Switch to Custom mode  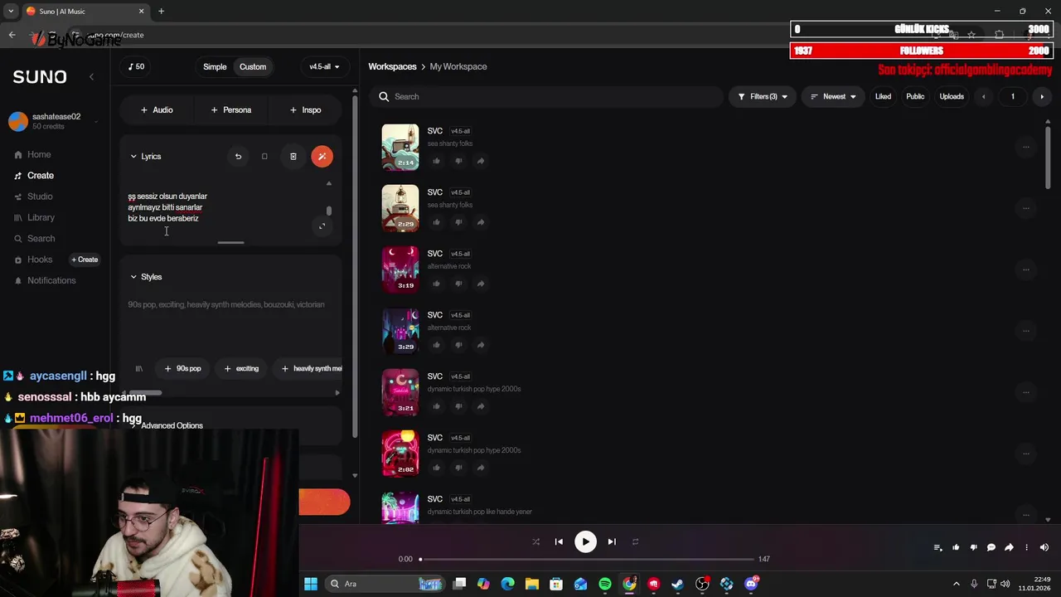click(x=253, y=67)
